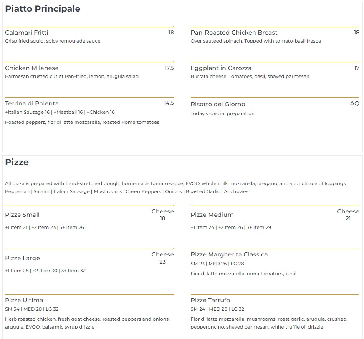364x339 pixels.
Task: Open the Pizze Margherita Classica item
Action: click(x=229, y=254)
